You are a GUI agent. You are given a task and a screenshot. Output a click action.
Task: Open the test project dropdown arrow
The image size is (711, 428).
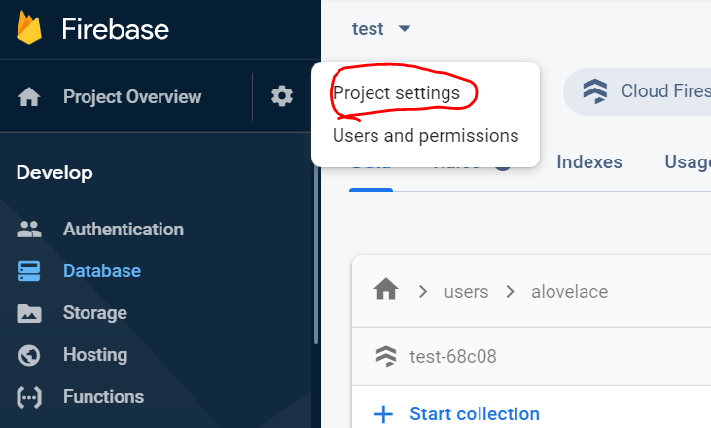point(404,28)
